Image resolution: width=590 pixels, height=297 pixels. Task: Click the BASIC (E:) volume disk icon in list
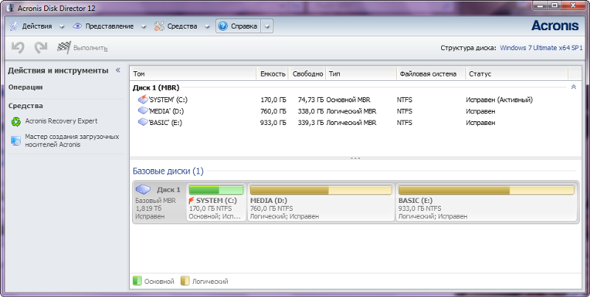[x=142, y=122]
